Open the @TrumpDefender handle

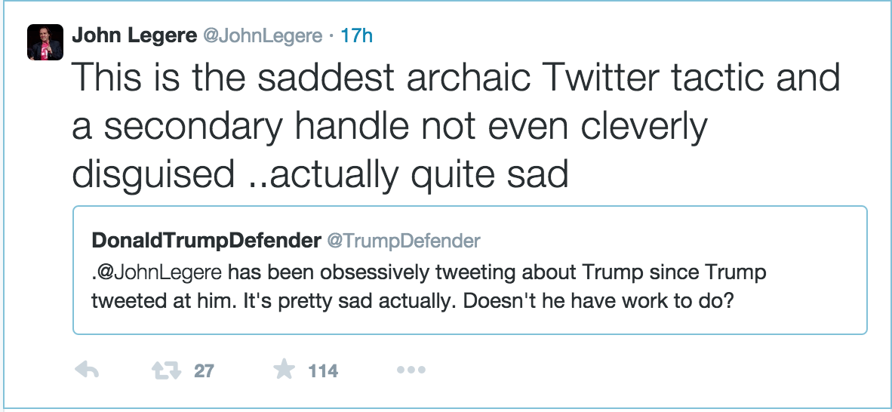(x=402, y=241)
